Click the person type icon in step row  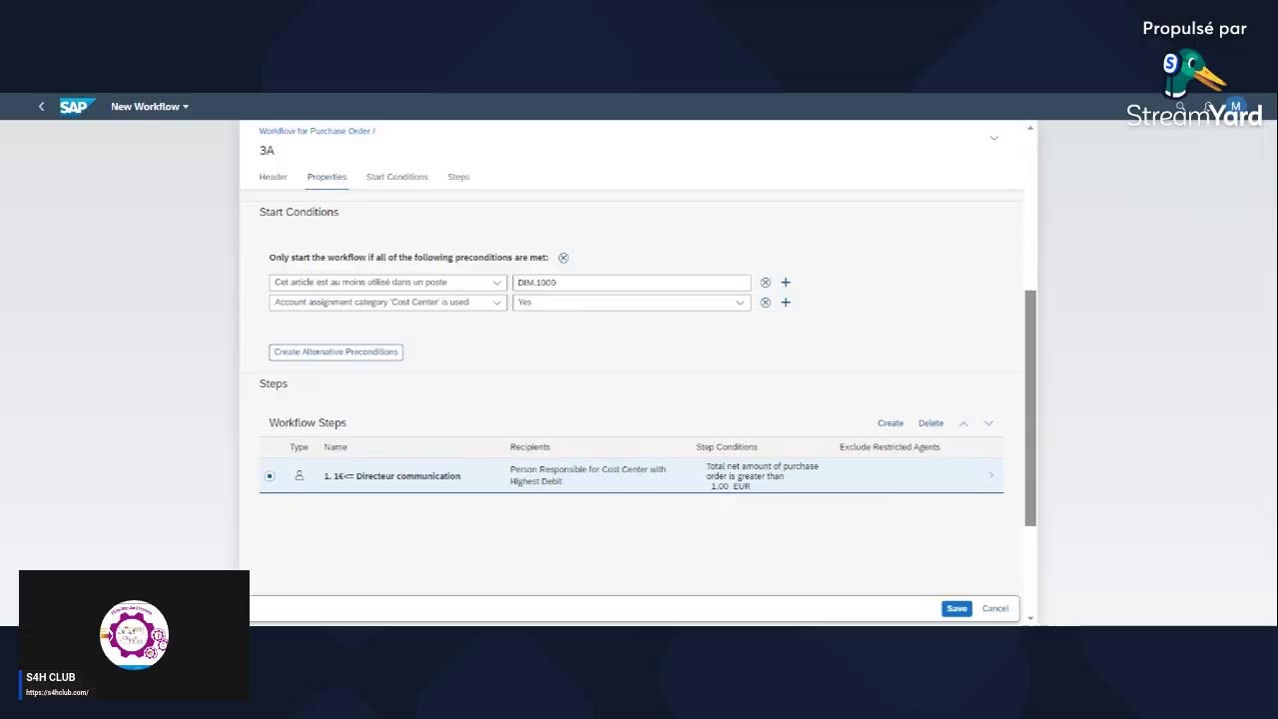[x=299, y=475]
